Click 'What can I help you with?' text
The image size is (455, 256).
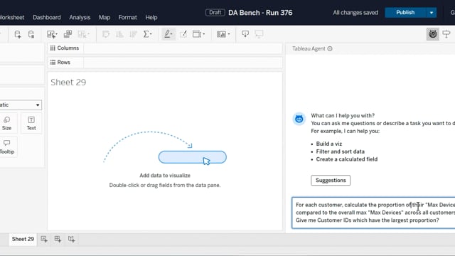tap(343, 115)
